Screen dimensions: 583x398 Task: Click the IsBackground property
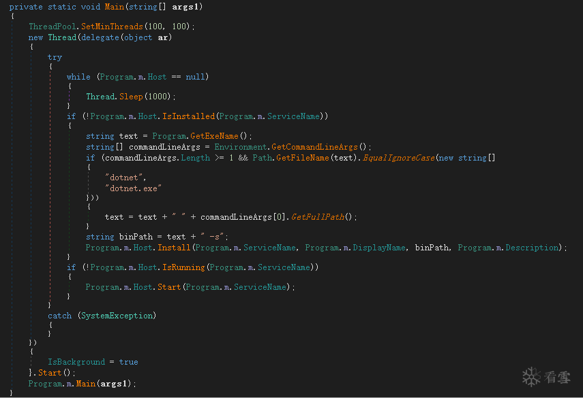coord(76,362)
